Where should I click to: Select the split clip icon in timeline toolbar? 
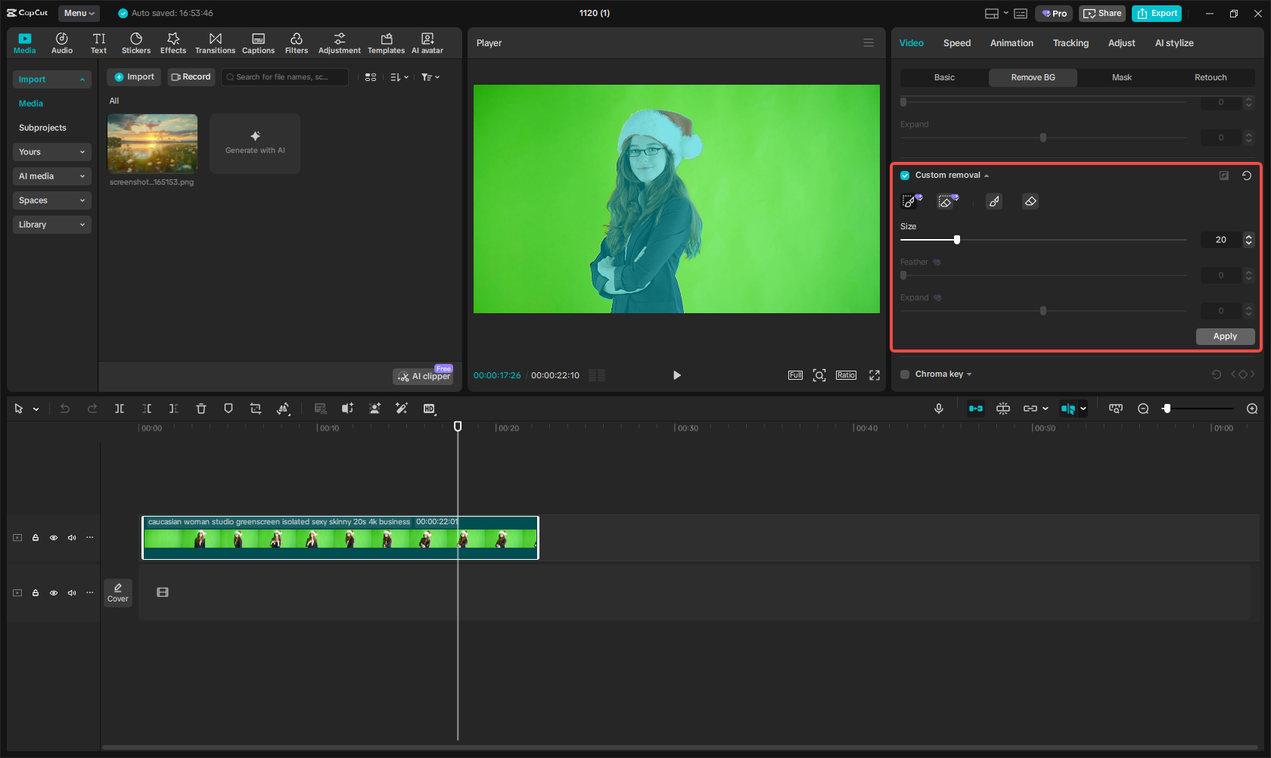coord(120,409)
